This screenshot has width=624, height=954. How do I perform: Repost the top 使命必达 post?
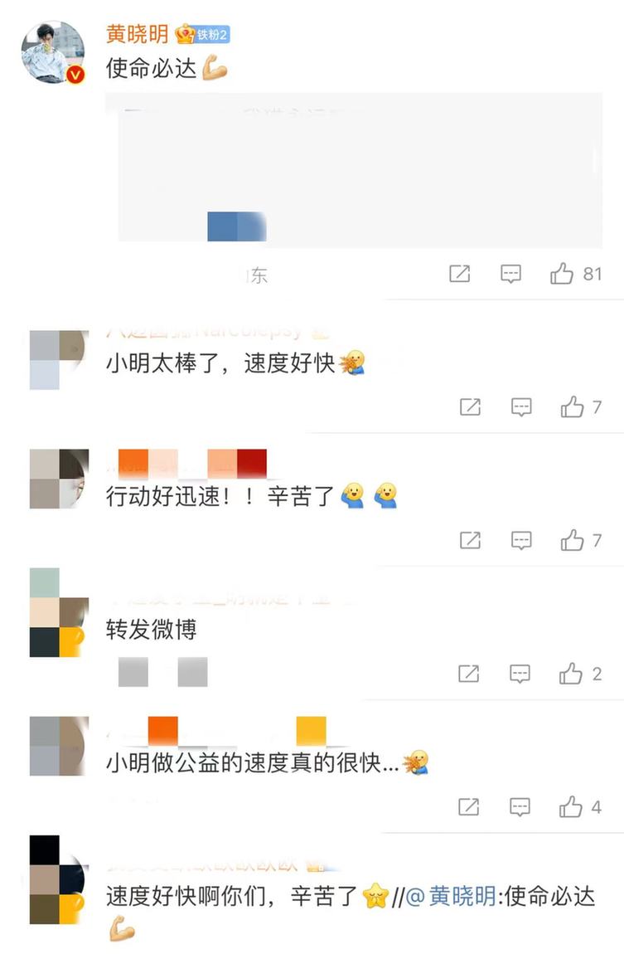pyautogui.click(x=459, y=274)
